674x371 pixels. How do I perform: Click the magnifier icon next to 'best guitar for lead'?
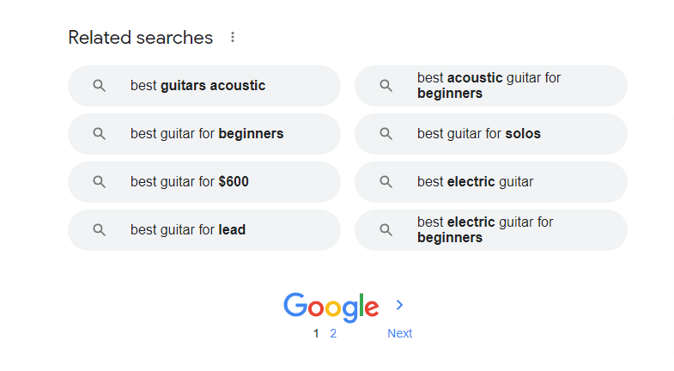(100, 230)
